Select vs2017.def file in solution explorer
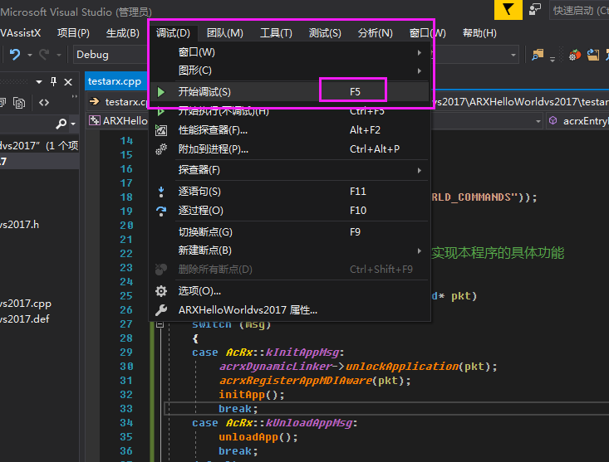The width and height of the screenshot is (609, 462). (25, 319)
